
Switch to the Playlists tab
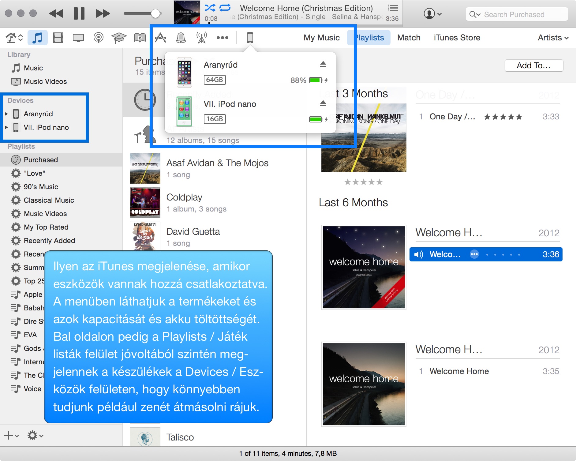369,38
